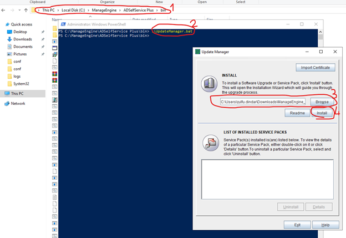Open the logs folder in sidebar
Screen dimensions: 346x238
[x=17, y=77]
